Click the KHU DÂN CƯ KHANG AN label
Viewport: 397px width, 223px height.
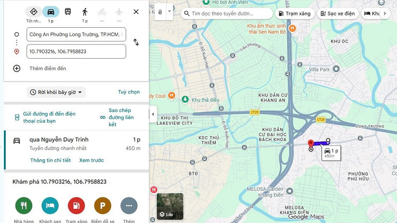pos(273,97)
